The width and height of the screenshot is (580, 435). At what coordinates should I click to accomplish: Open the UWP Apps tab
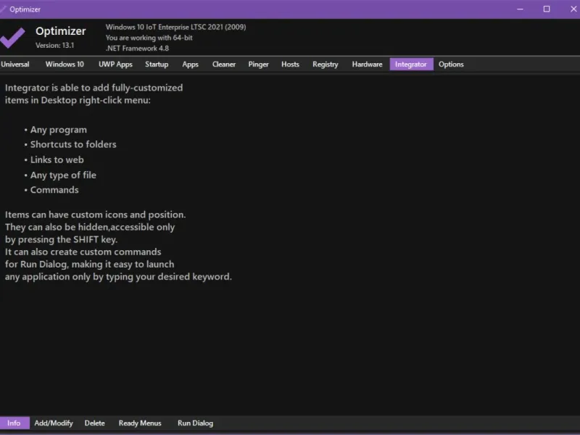(x=115, y=65)
